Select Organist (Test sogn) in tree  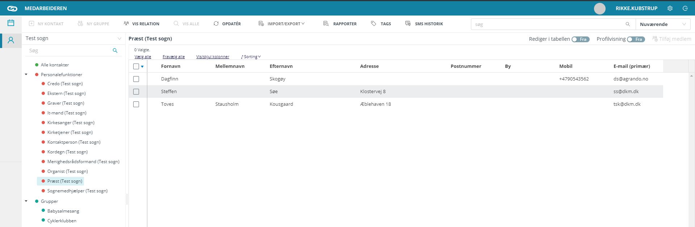(68, 171)
